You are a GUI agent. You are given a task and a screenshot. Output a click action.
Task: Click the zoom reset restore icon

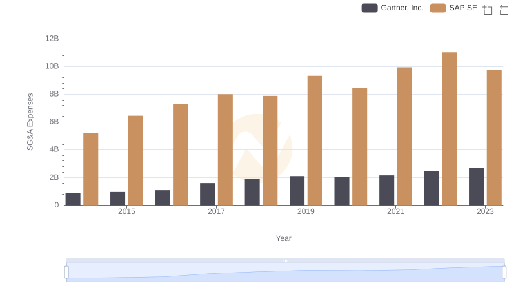click(504, 10)
